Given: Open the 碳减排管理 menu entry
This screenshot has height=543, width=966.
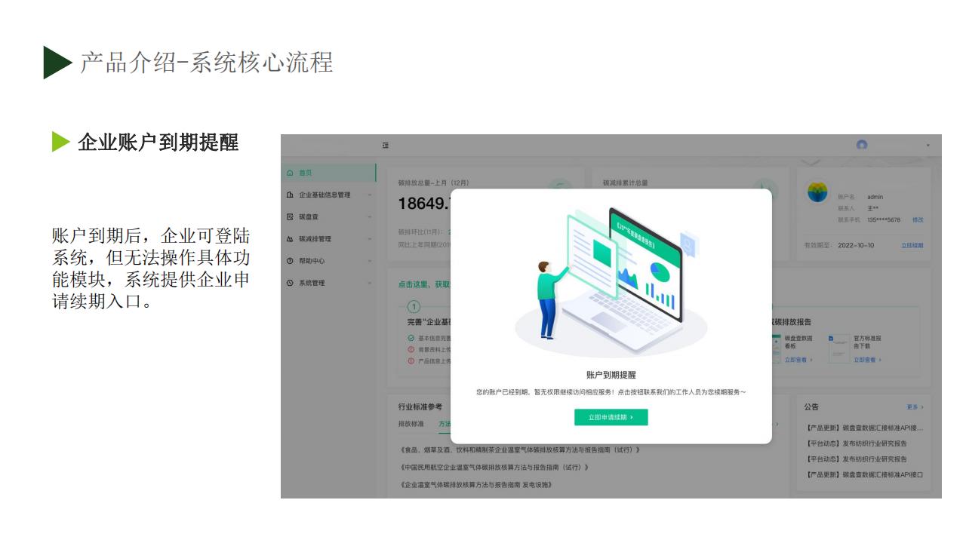Looking at the screenshot, I should pos(315,239).
